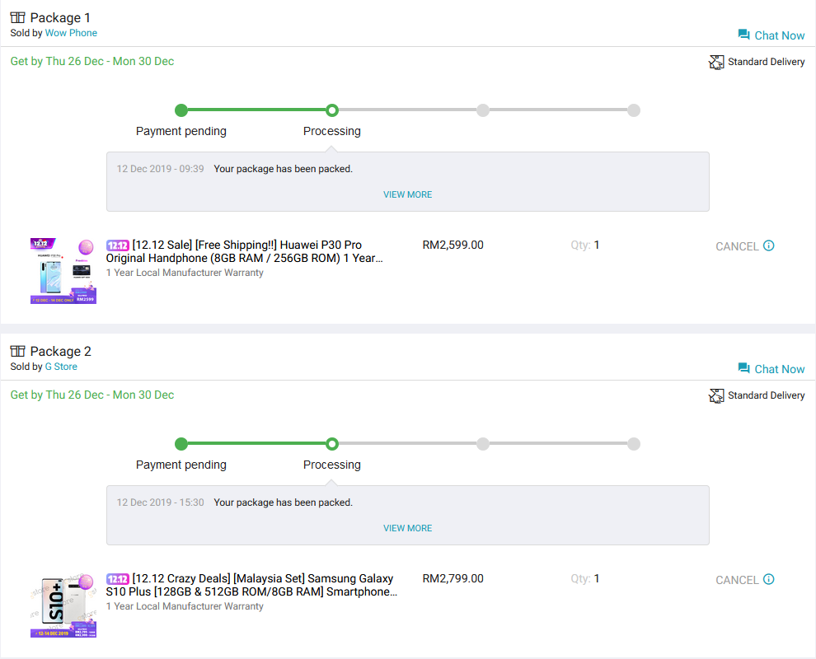The image size is (816, 659).
Task: Click Package 2 Standard Delivery icon
Action: (716, 396)
